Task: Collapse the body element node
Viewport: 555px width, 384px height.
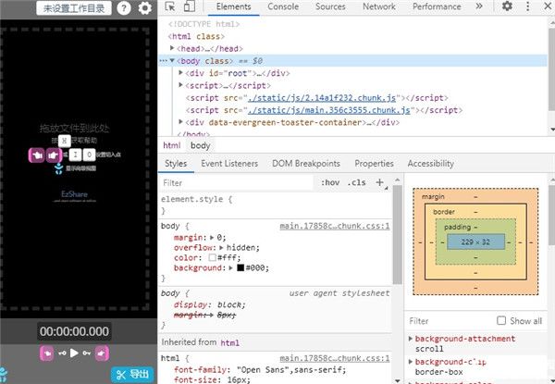Action: coord(172,60)
